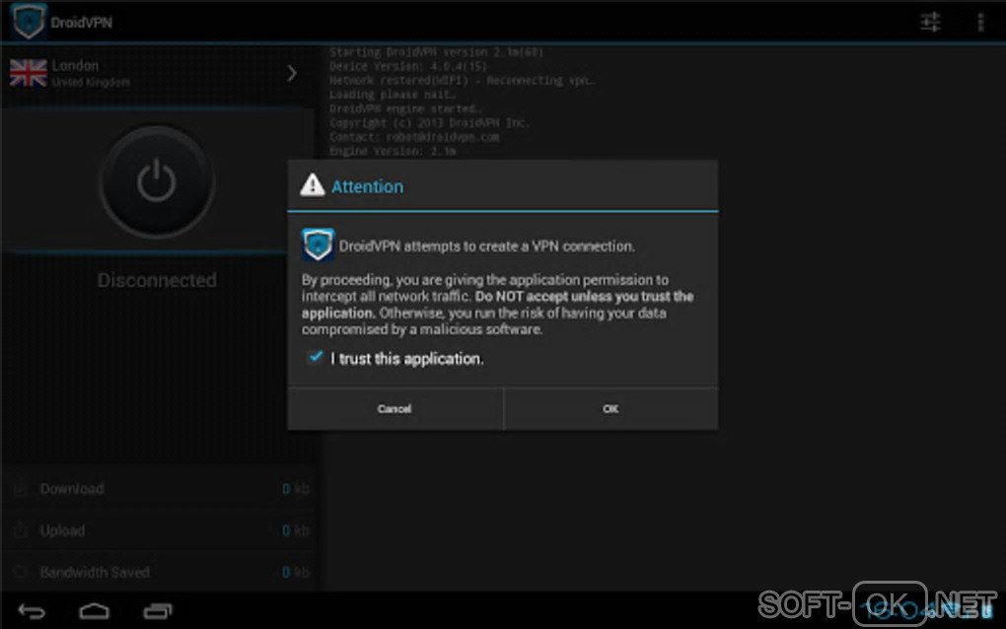Click the Cancel button in the dialog
This screenshot has height=629, width=1006.
point(395,408)
